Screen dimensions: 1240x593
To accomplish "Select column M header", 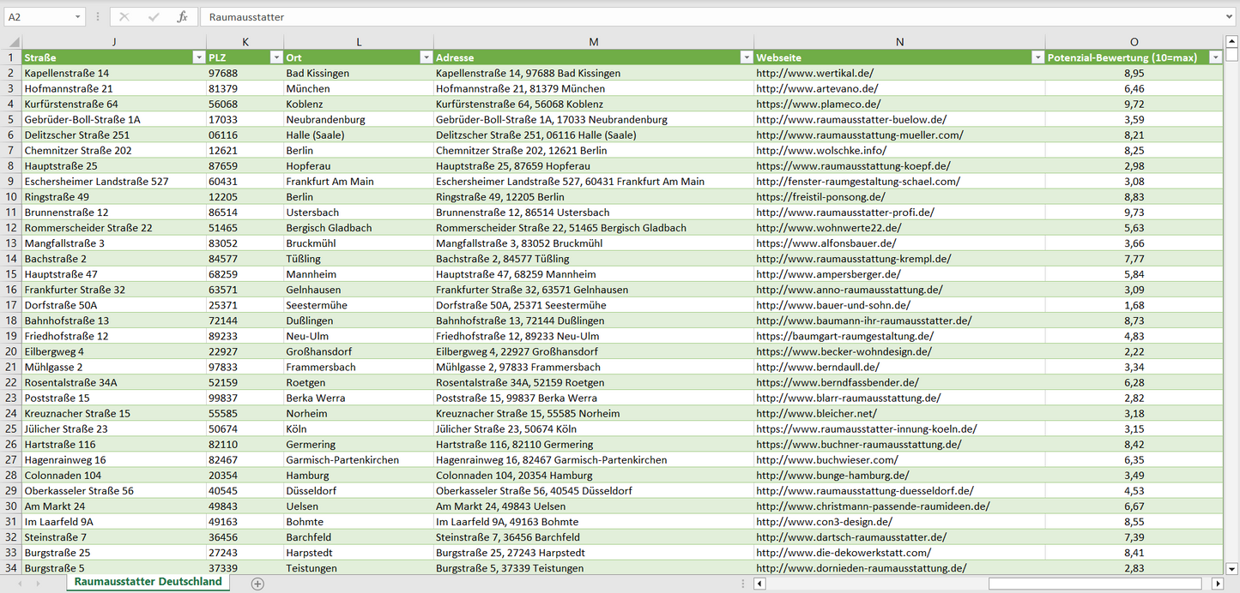I will point(593,42).
